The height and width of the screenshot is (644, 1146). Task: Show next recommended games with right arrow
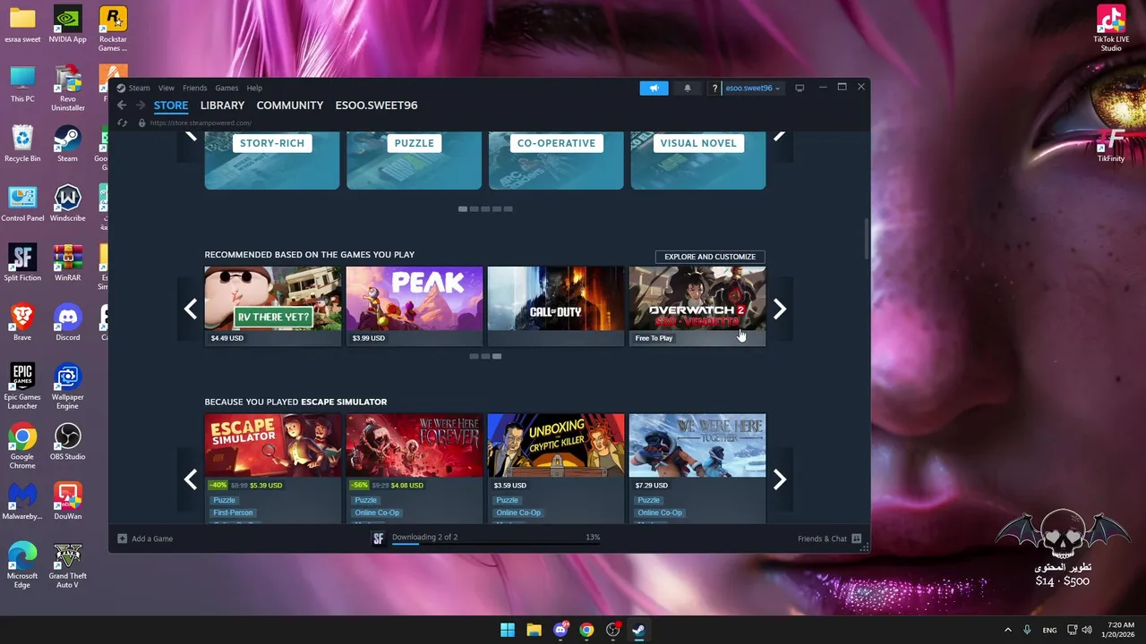(779, 309)
